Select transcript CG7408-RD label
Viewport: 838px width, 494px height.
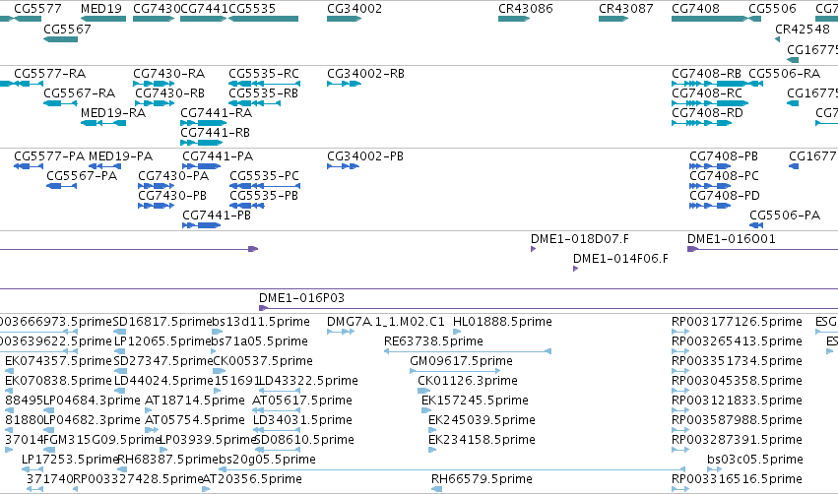[x=708, y=113]
